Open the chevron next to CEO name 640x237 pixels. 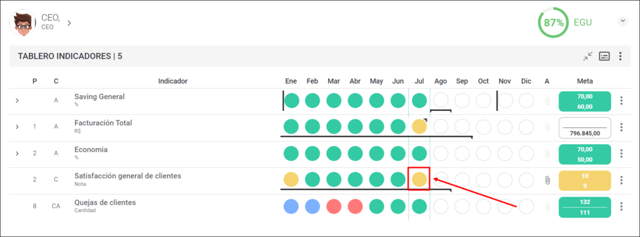(69, 23)
